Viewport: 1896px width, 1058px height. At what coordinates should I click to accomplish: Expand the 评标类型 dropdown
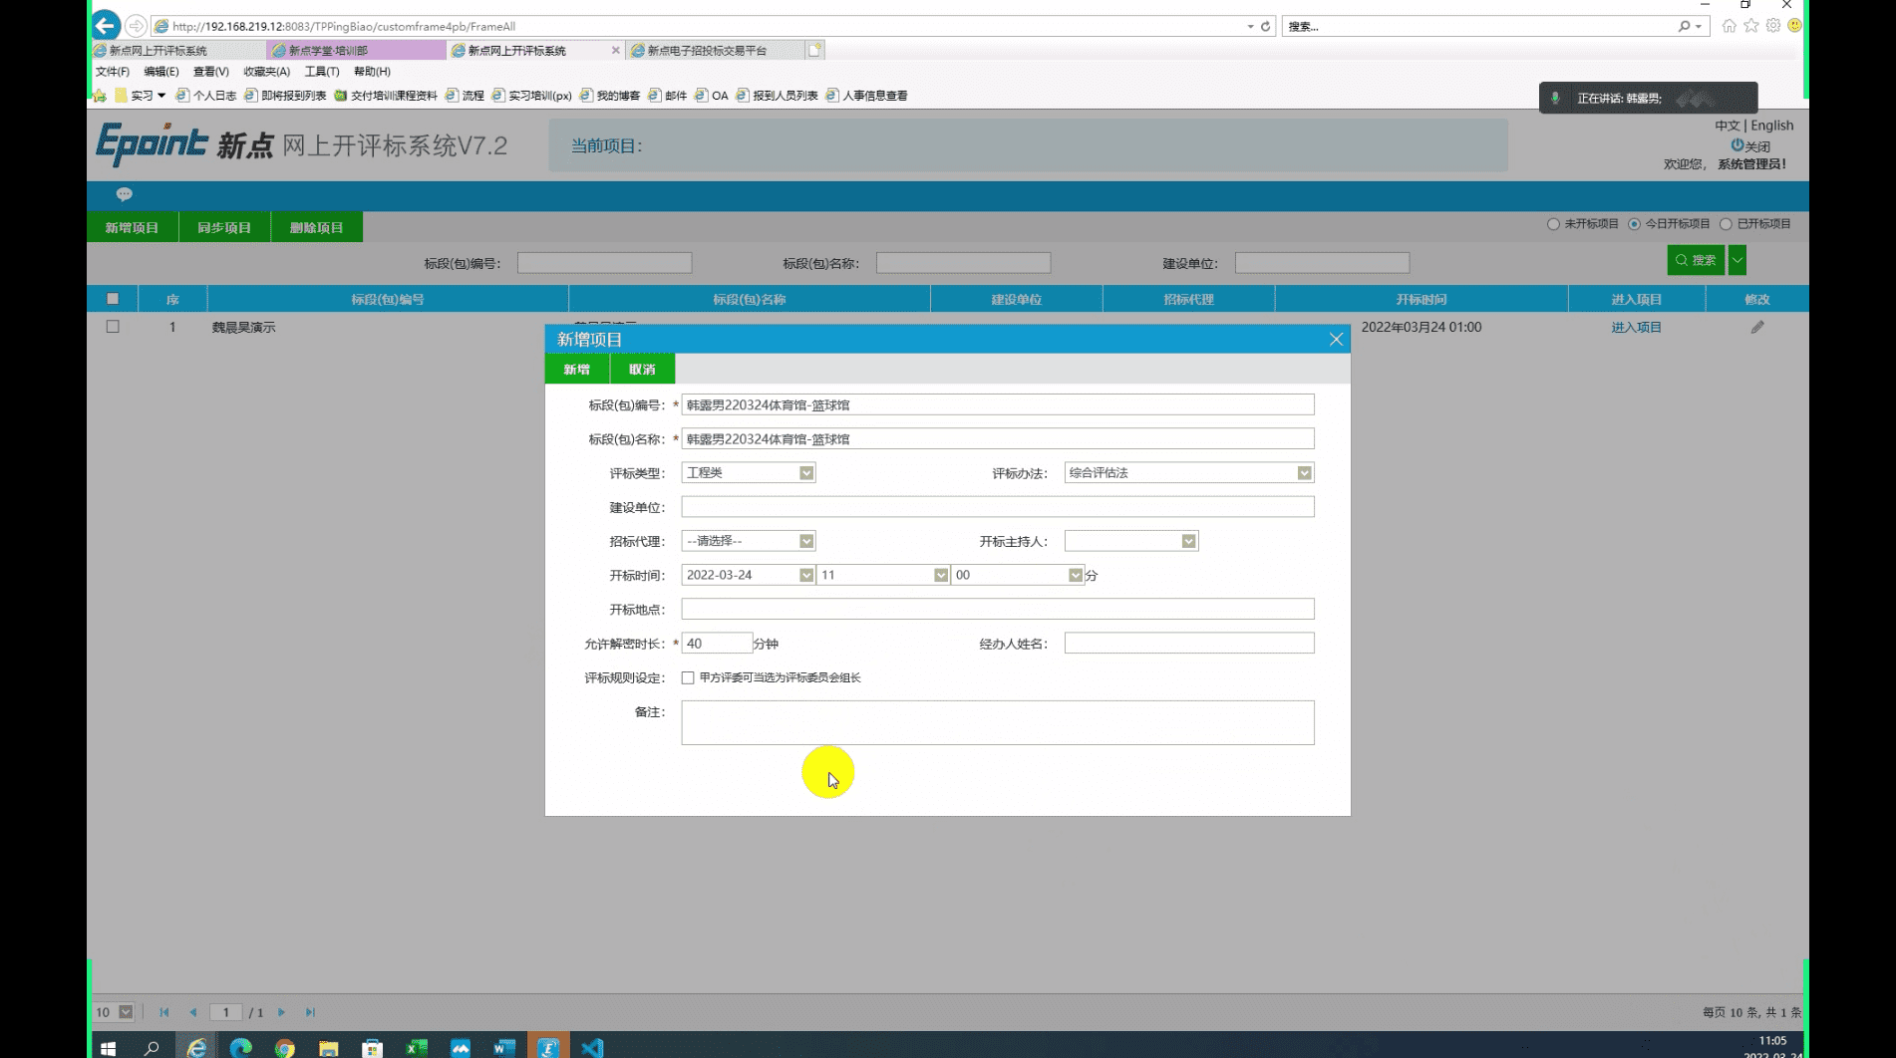click(805, 473)
